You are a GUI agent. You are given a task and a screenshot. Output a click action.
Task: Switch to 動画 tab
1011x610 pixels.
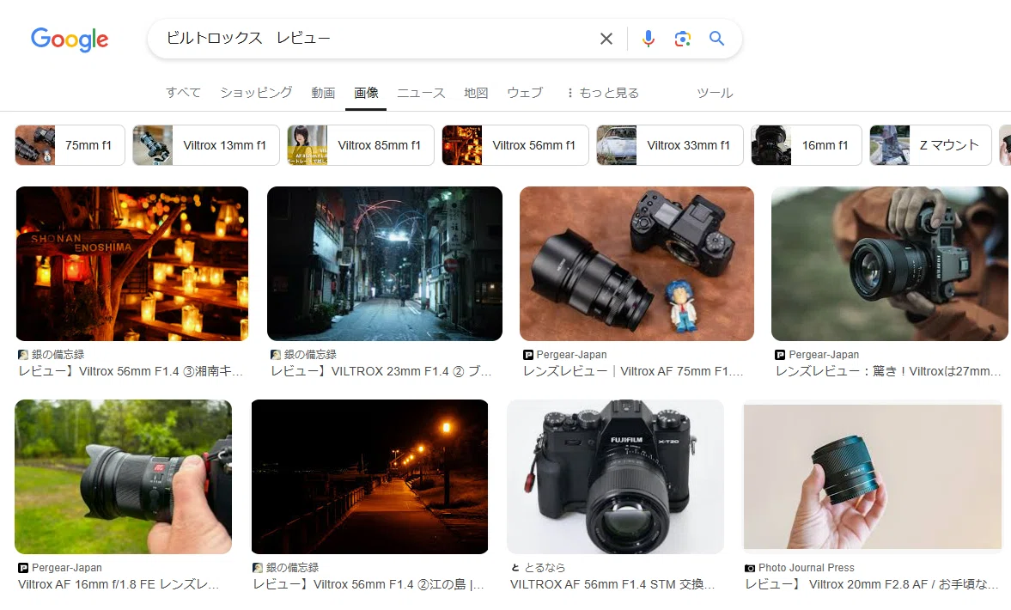click(x=323, y=93)
